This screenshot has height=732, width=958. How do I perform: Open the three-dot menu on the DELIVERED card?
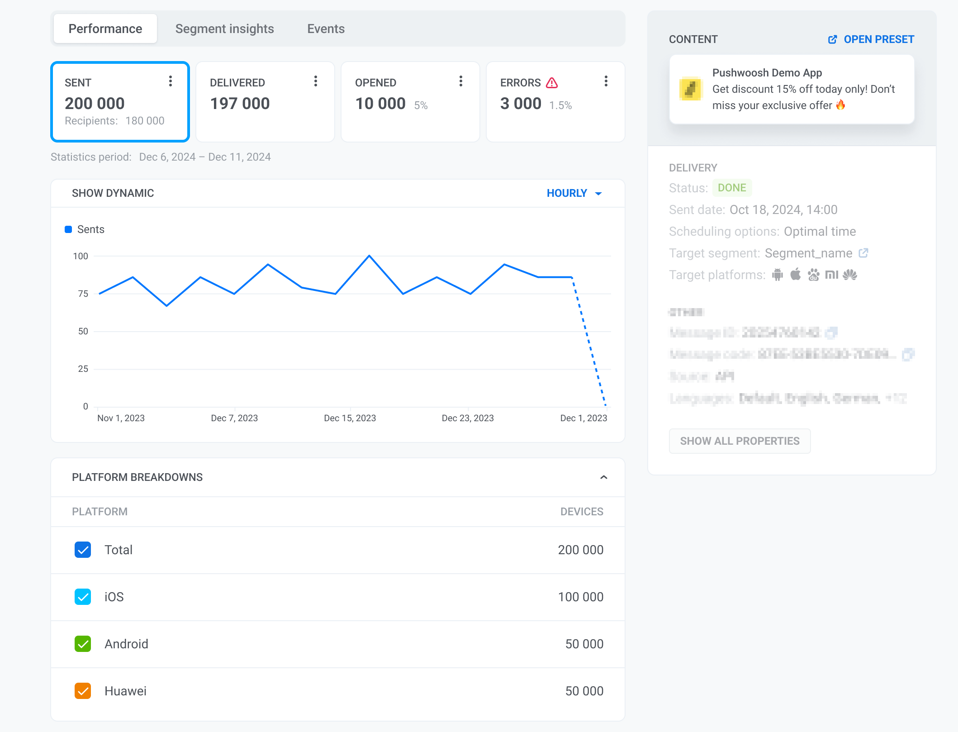click(316, 81)
